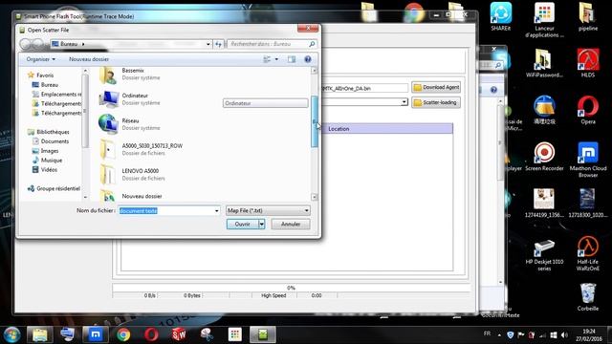
Task: Click the volume icon in system tray
Action: pos(564,335)
